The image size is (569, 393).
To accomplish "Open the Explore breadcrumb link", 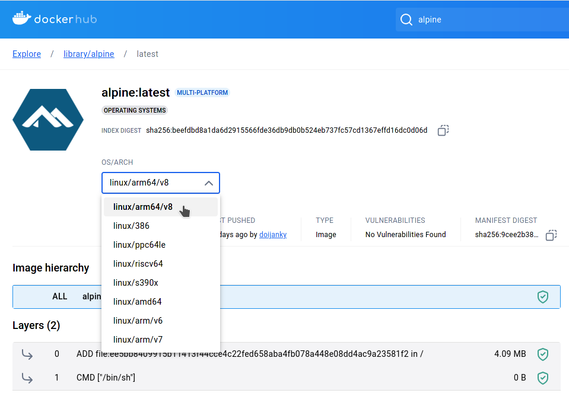I will point(27,54).
